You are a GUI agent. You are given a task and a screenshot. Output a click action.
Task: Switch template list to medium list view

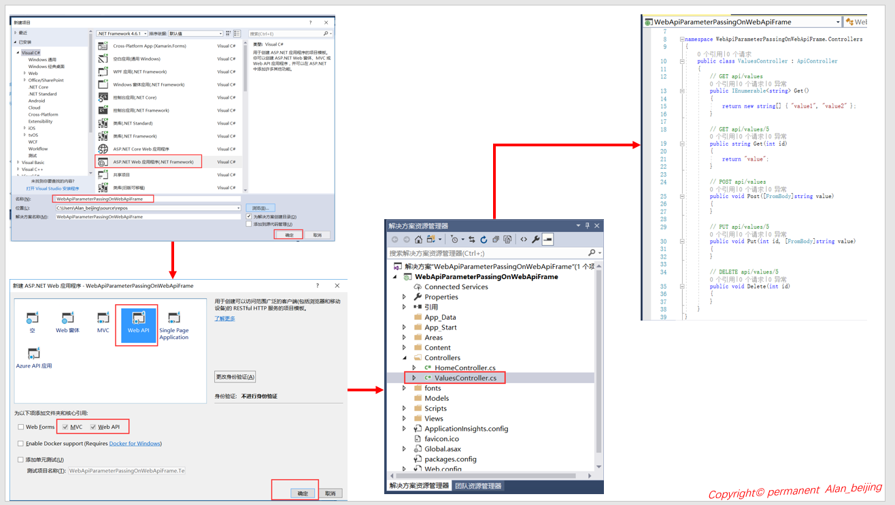(237, 33)
